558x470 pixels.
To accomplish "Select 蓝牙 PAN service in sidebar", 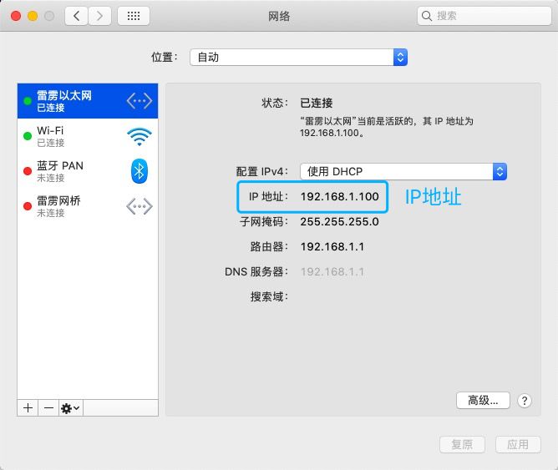I will pyautogui.click(x=88, y=171).
